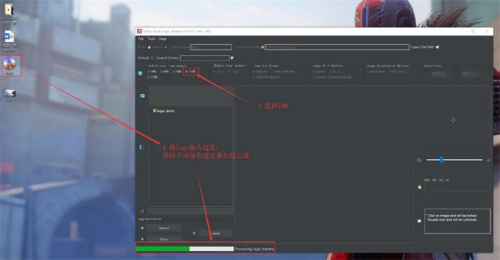500x260 pixels.
Task: Select the logo file icon on the desktop
Action: tap(10, 64)
